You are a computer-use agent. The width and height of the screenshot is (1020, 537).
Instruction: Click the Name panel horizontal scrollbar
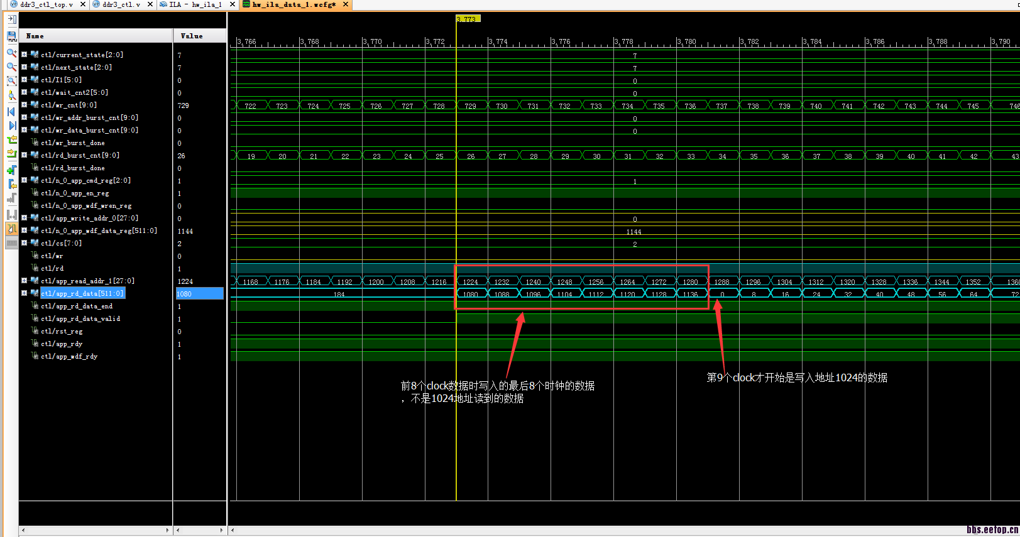coord(96,530)
